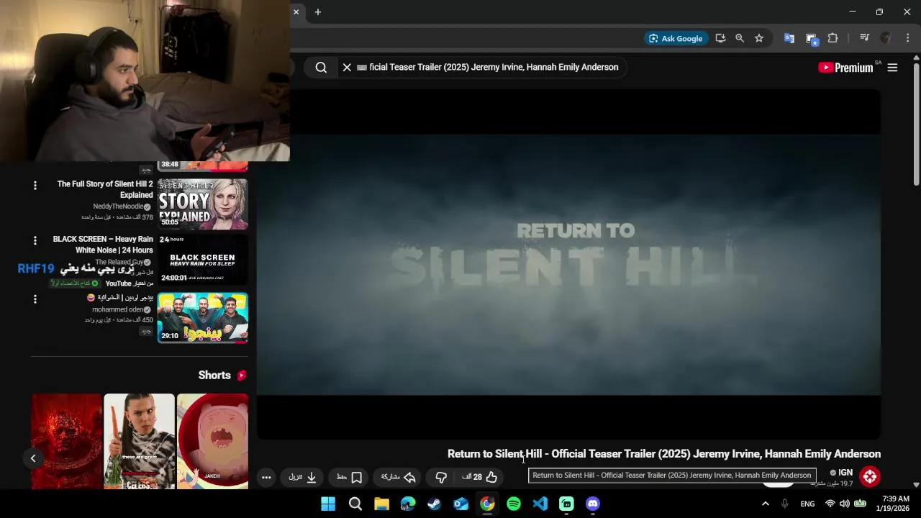Open Chrome extensions puzzle menu

click(833, 38)
